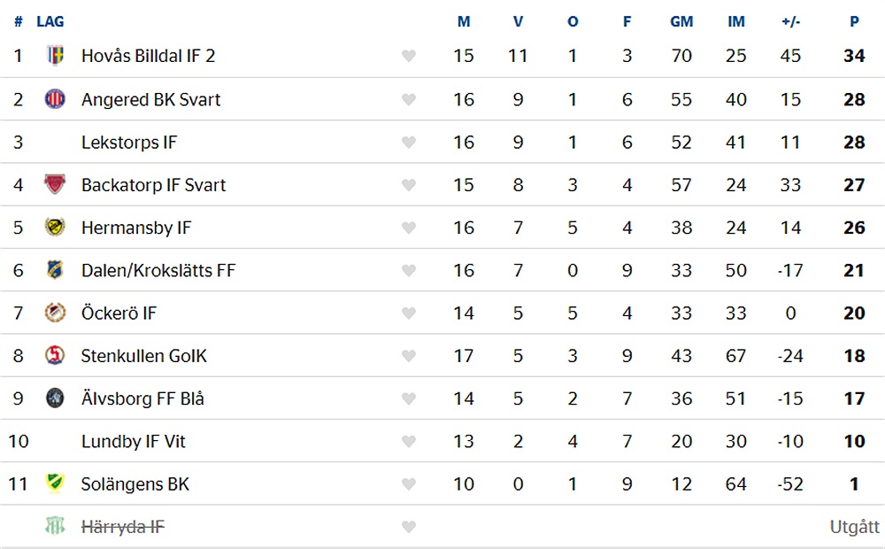Open the Lekstorps IF team link

[129, 143]
